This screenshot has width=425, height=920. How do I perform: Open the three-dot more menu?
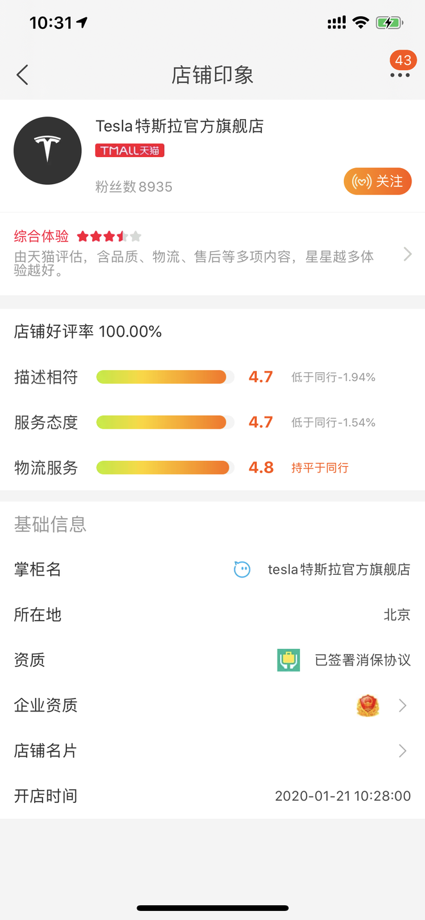400,75
